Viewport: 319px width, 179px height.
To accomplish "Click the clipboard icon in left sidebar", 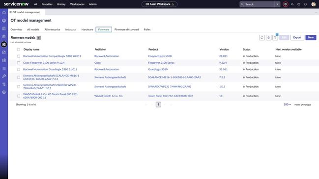I will click(4, 36).
